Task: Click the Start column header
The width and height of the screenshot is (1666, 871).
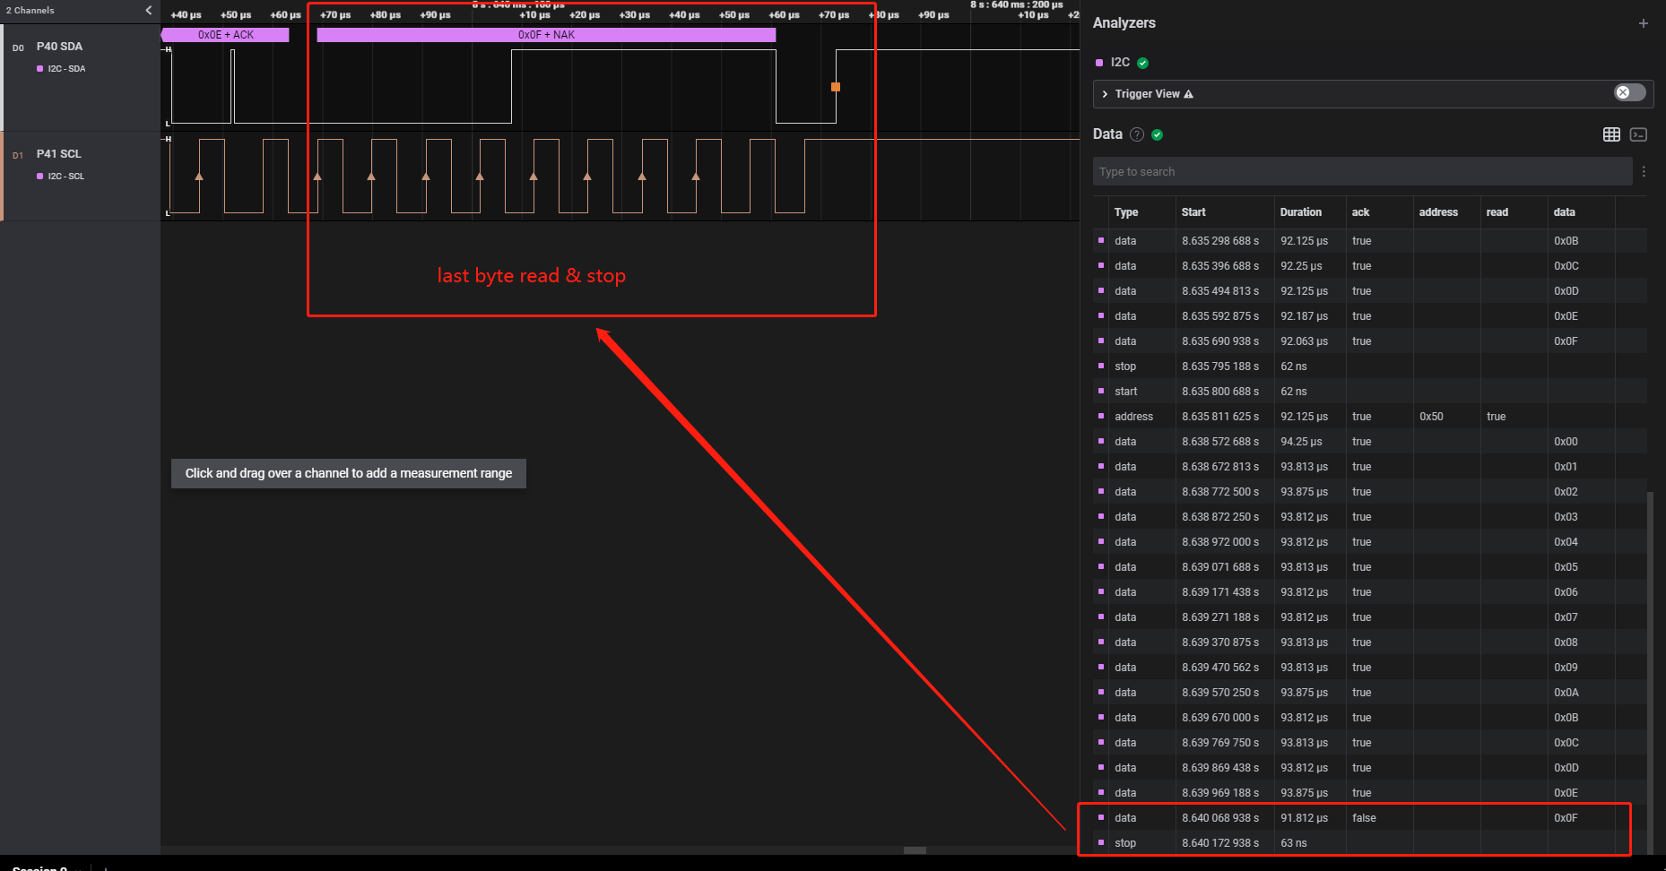Action: click(x=1193, y=212)
